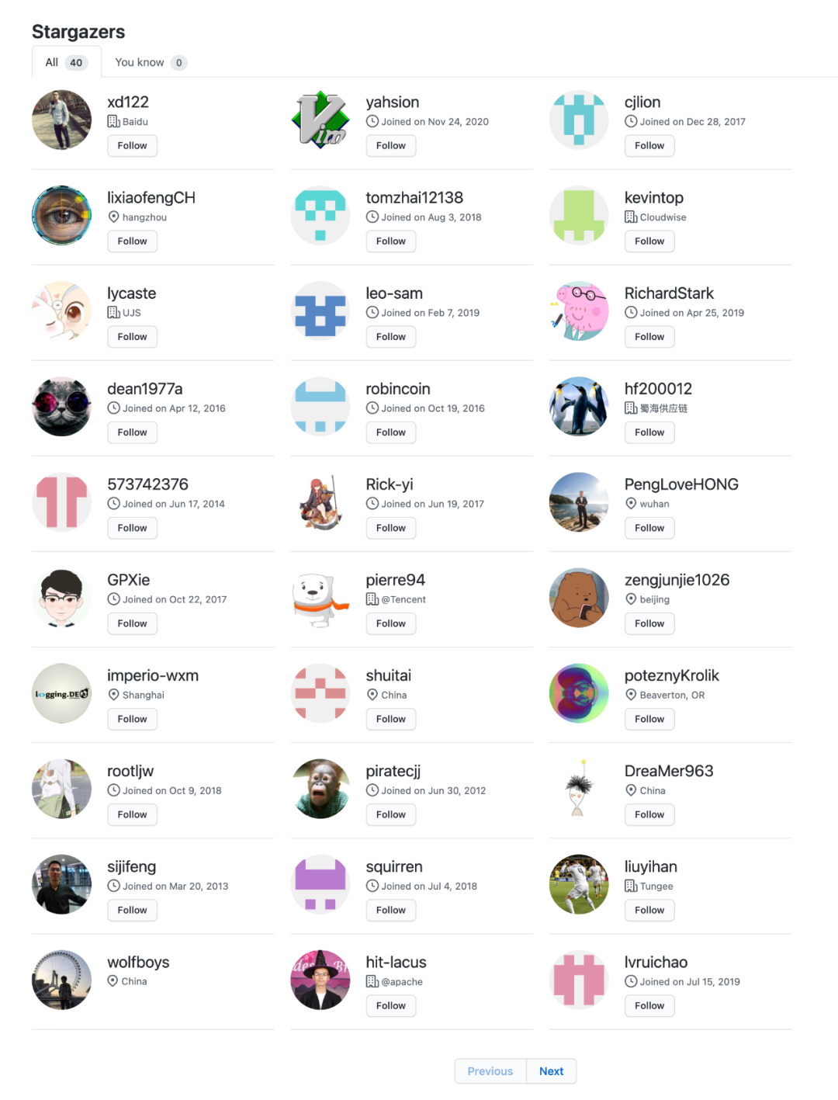Click hf200012's penguin avatar

(579, 407)
